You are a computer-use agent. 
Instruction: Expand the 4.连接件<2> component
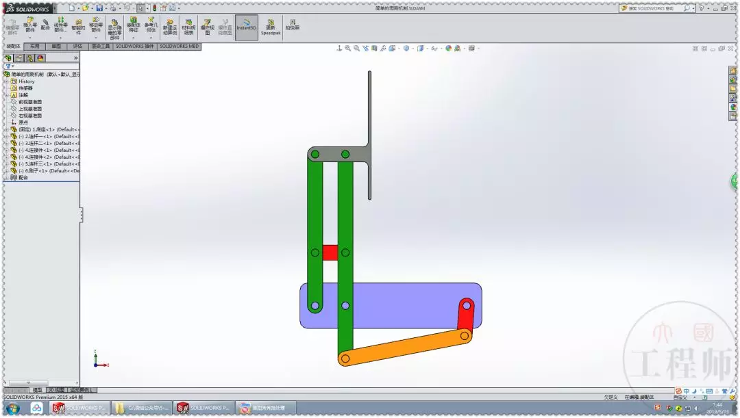click(x=7, y=157)
